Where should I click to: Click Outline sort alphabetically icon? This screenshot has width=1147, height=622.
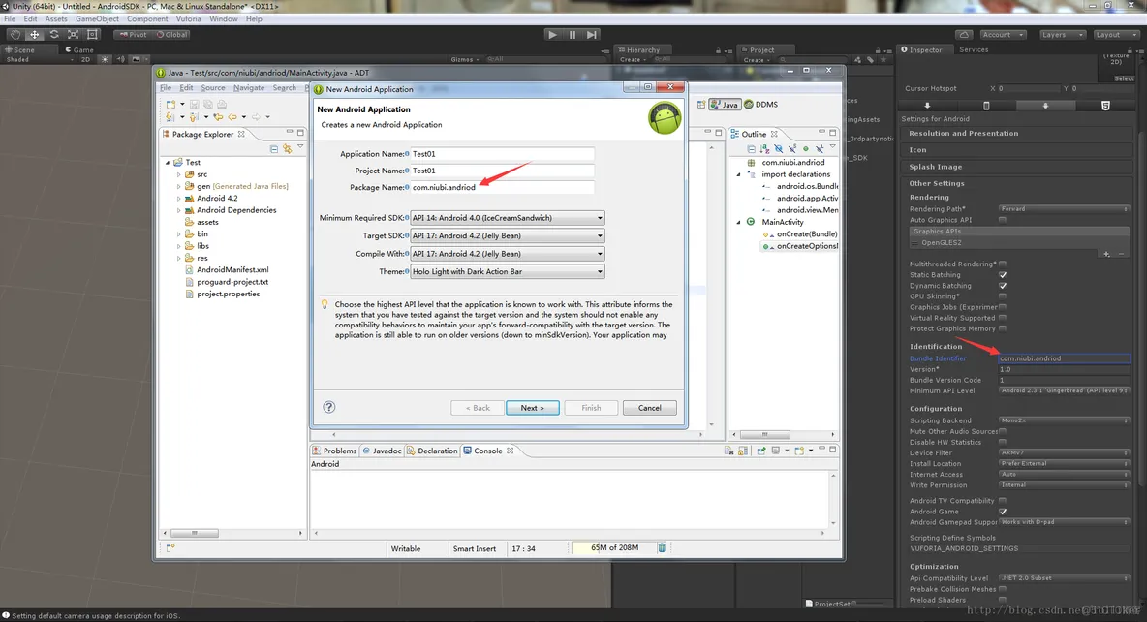(x=764, y=148)
